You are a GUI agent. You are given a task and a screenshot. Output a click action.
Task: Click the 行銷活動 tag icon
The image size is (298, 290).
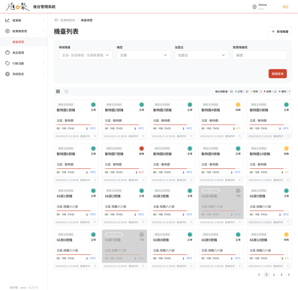pyautogui.click(x=8, y=63)
